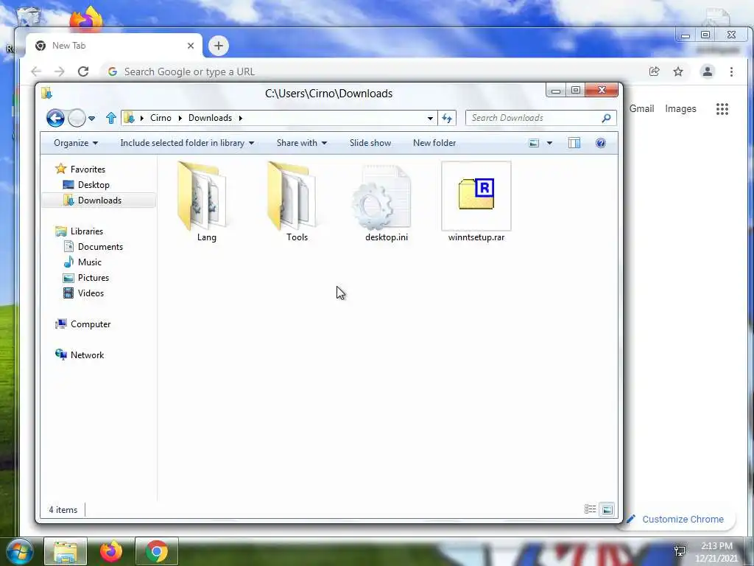The image size is (754, 566).
Task: Open File Explorer from taskbar
Action: (66, 551)
